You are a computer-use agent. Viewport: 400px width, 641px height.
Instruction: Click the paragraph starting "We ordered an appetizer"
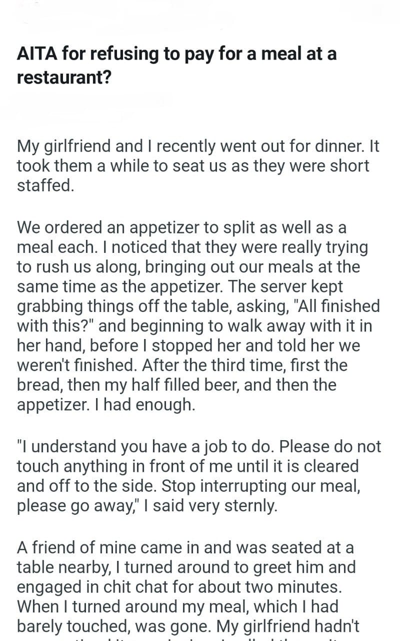[x=198, y=315]
